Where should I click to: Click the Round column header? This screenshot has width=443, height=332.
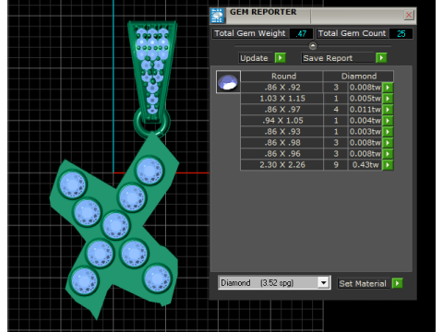point(283,77)
